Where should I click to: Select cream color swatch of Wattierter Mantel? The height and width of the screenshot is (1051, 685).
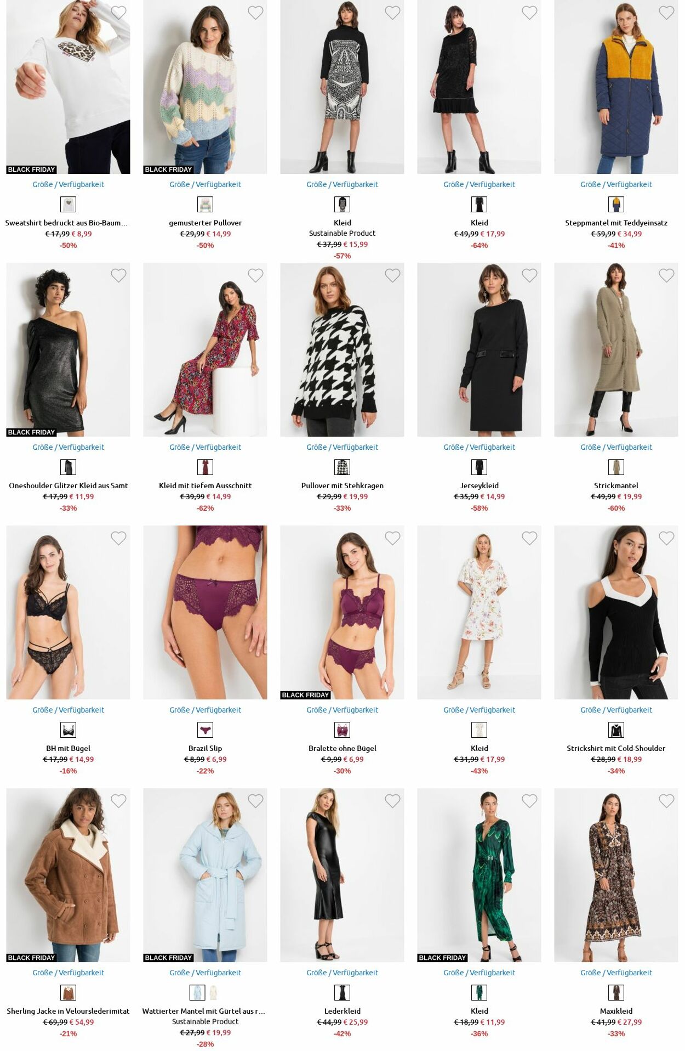214,992
